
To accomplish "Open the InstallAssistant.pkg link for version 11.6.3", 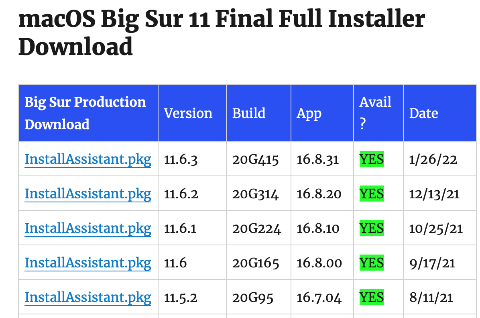I will tap(88, 160).
